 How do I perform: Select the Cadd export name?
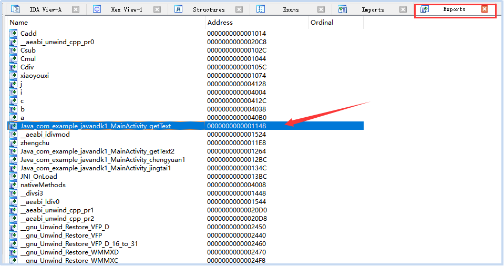28,34
